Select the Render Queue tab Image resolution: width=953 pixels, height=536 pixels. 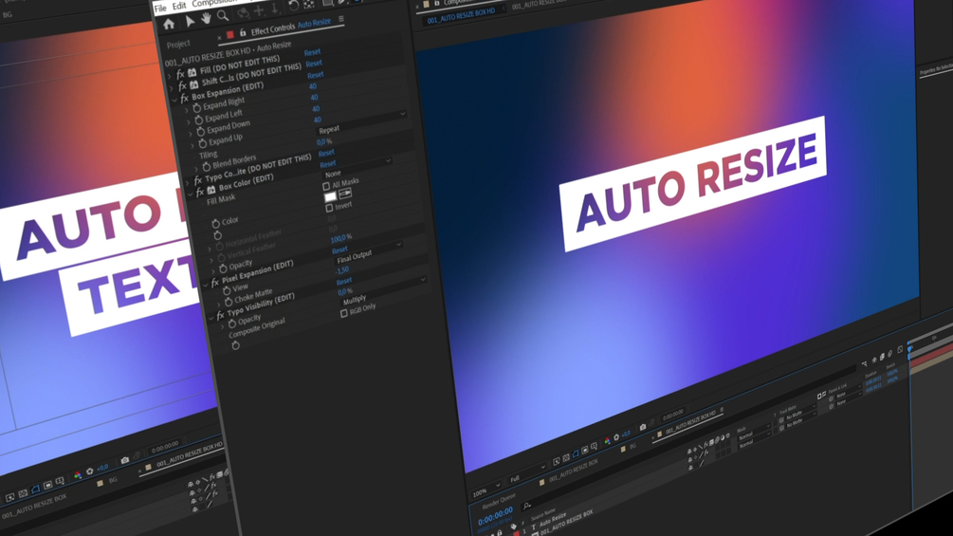click(x=499, y=501)
